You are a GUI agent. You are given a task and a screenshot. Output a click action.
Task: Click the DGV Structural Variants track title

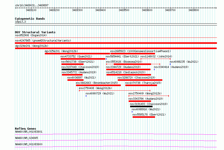click(x=35, y=32)
